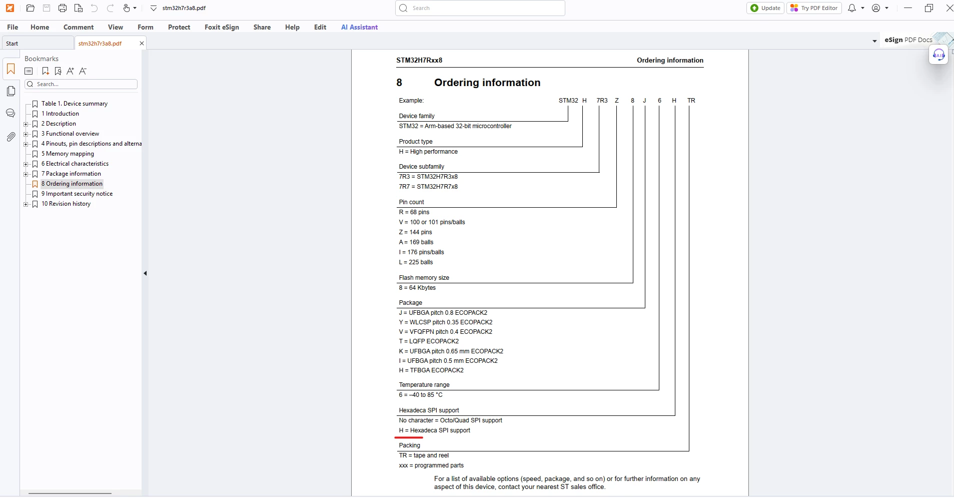The height and width of the screenshot is (498, 954).
Task: Open the Foxit eSign tab
Action: [222, 27]
